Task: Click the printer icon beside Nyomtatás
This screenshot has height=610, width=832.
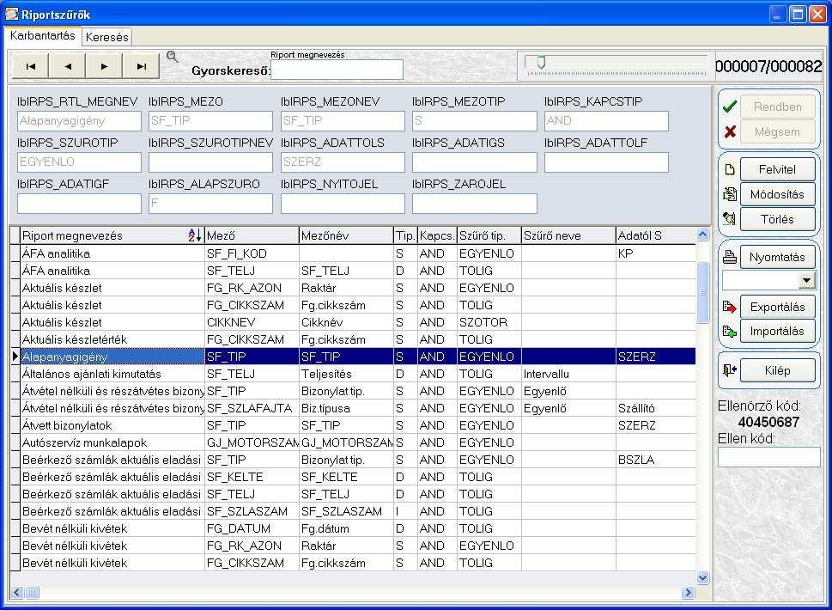Action: (x=730, y=257)
